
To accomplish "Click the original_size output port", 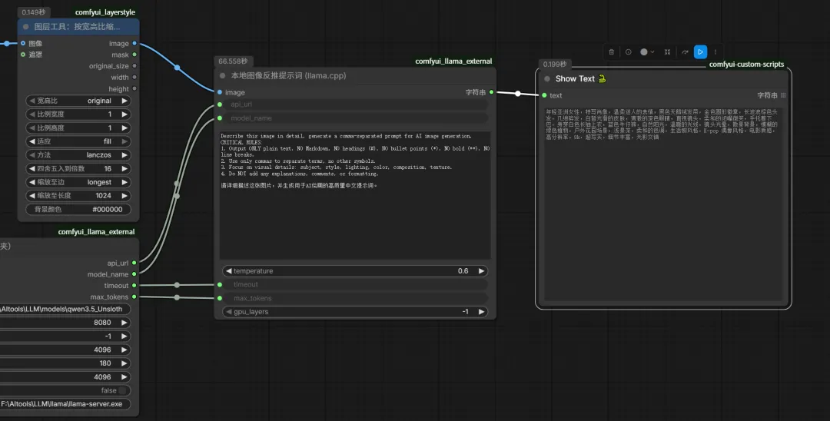I will (134, 66).
